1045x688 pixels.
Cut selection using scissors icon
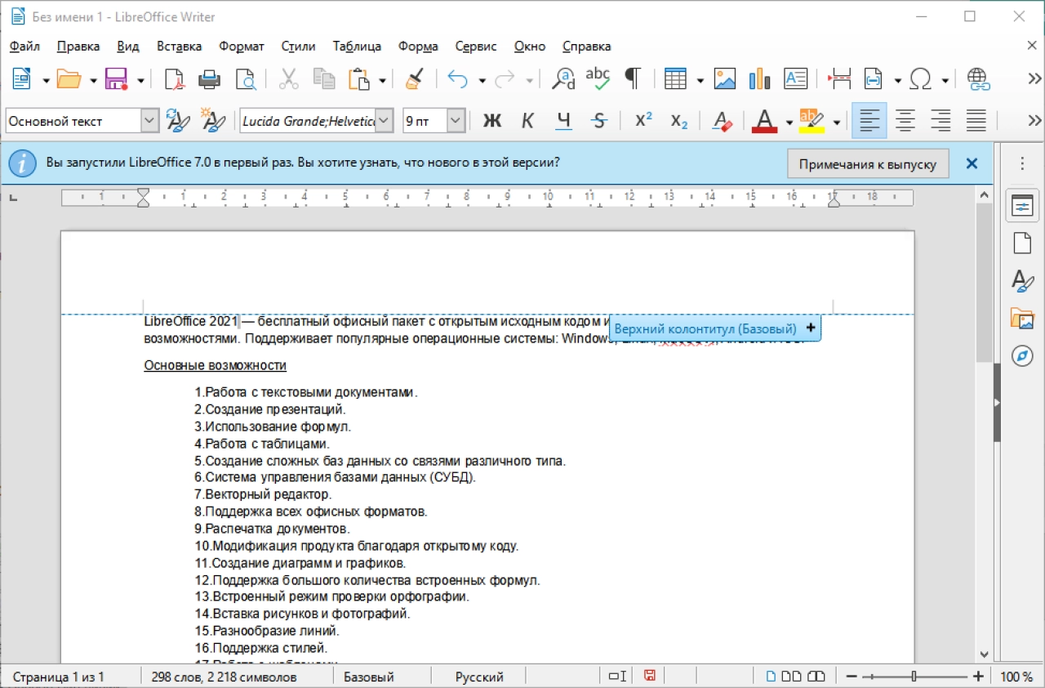pos(289,79)
